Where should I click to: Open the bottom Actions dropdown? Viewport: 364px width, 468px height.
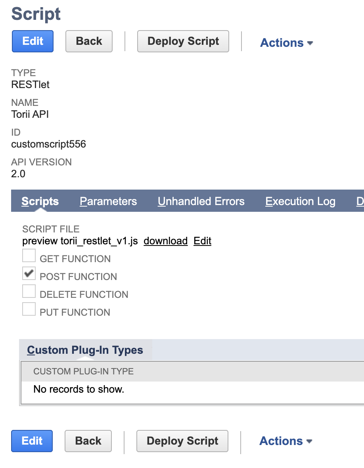point(281,441)
